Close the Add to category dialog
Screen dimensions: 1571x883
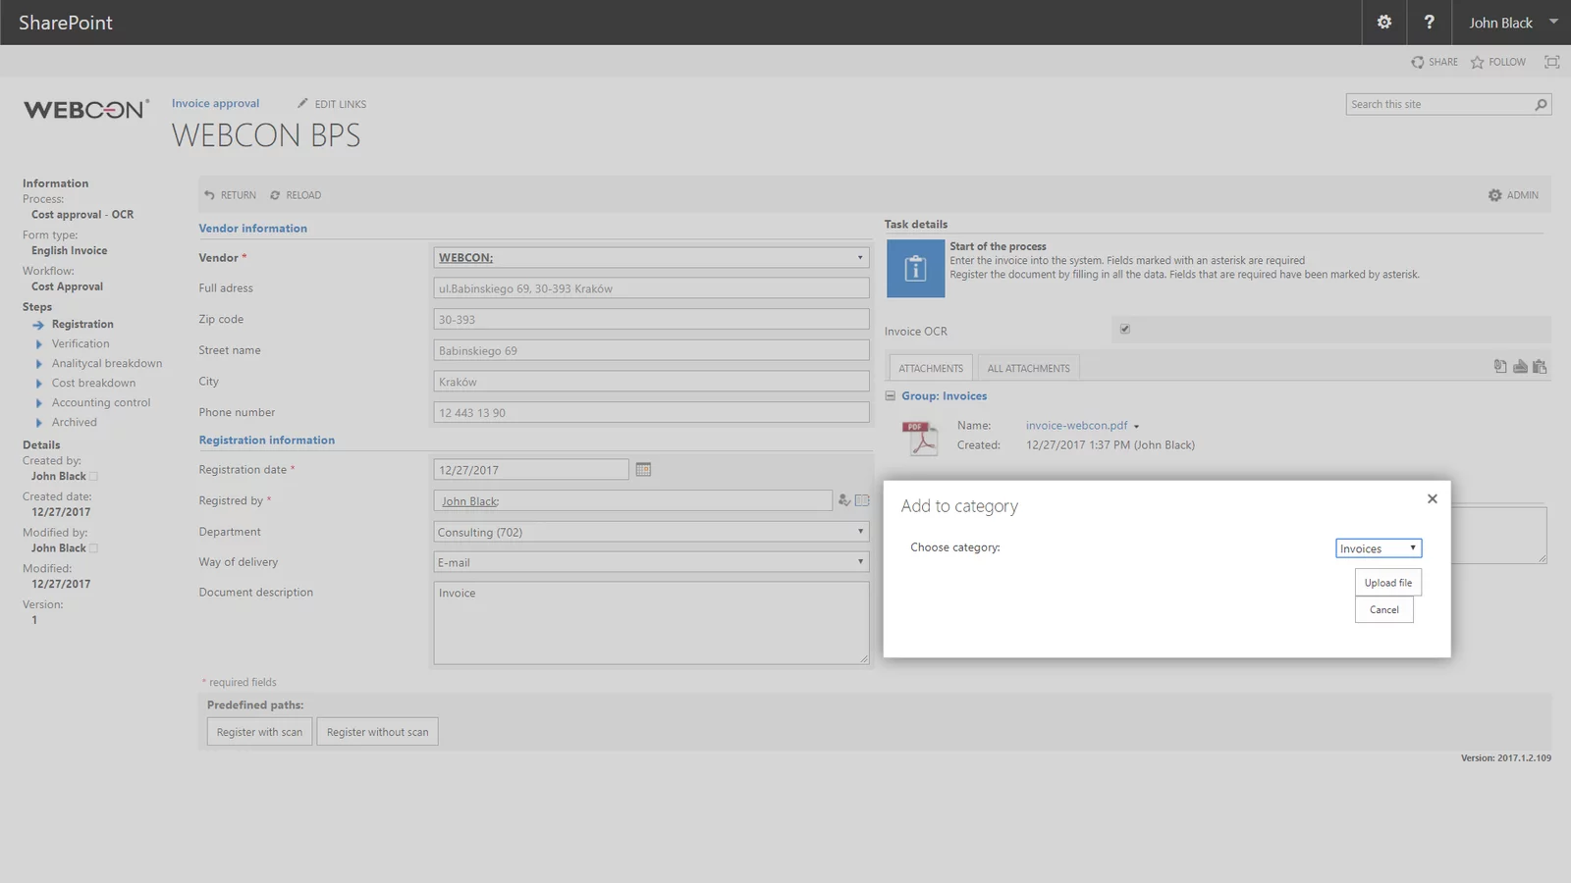pyautogui.click(x=1433, y=498)
